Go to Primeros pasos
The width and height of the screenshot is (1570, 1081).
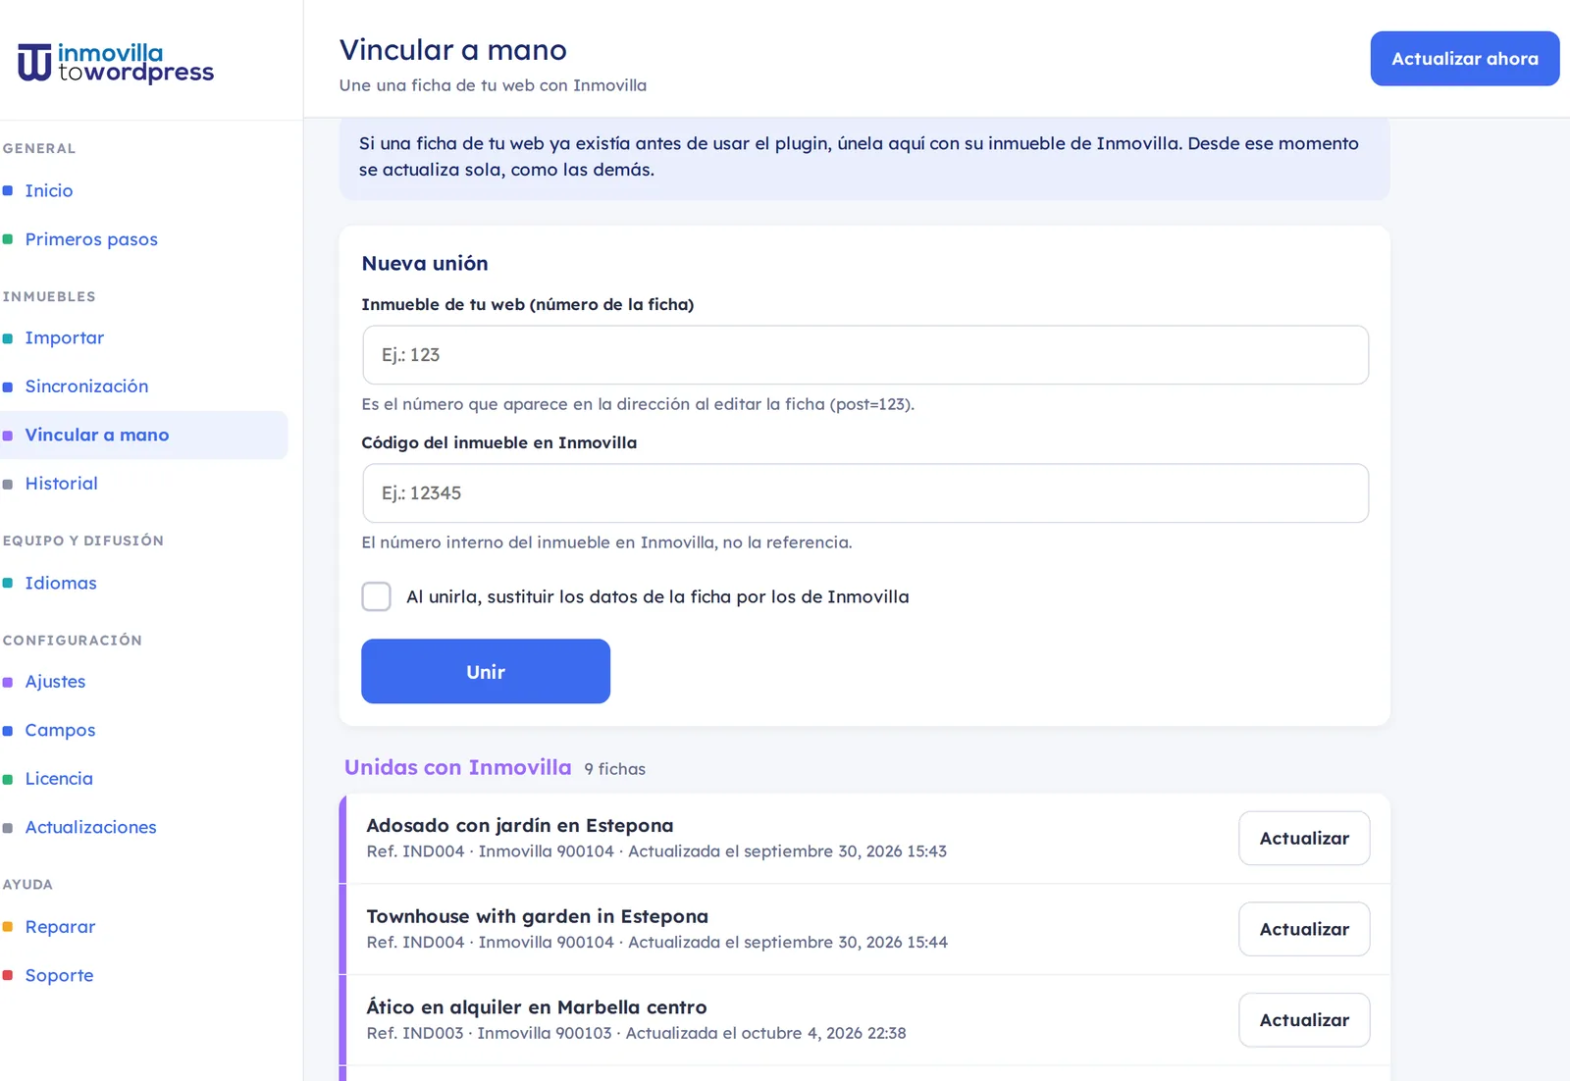pos(91,239)
